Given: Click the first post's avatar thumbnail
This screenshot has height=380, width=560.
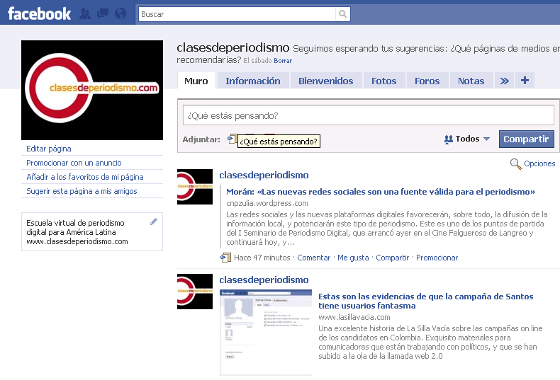Looking at the screenshot, I should 195,187.
